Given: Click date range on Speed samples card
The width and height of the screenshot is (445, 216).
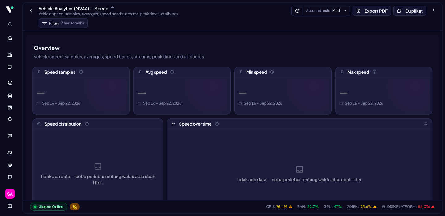Looking at the screenshot, I should (x=61, y=103).
